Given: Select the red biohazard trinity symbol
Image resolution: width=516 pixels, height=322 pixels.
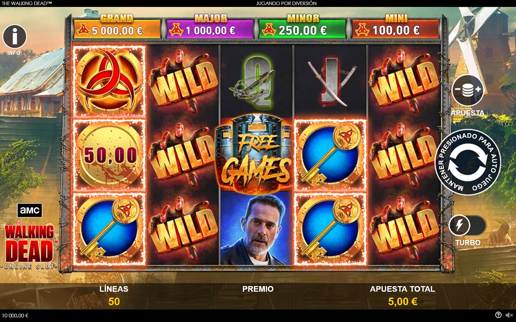Looking at the screenshot, I should [109, 82].
